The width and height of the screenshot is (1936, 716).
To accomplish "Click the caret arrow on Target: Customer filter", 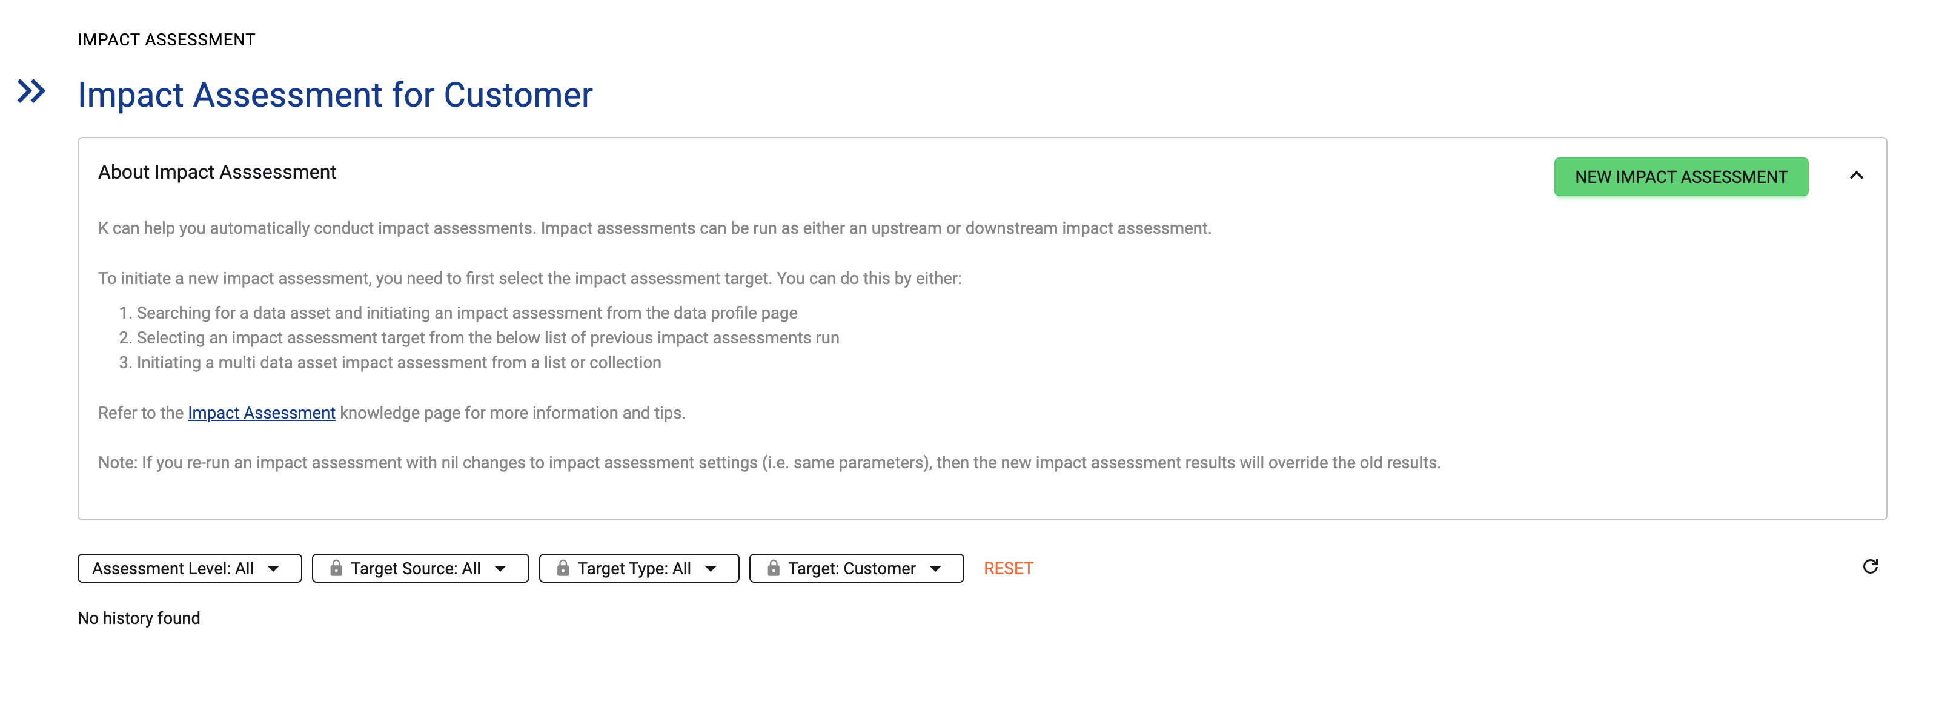I will (936, 569).
